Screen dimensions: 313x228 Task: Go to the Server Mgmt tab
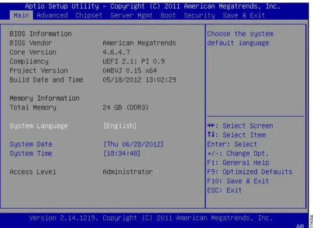pyautogui.click(x=131, y=15)
